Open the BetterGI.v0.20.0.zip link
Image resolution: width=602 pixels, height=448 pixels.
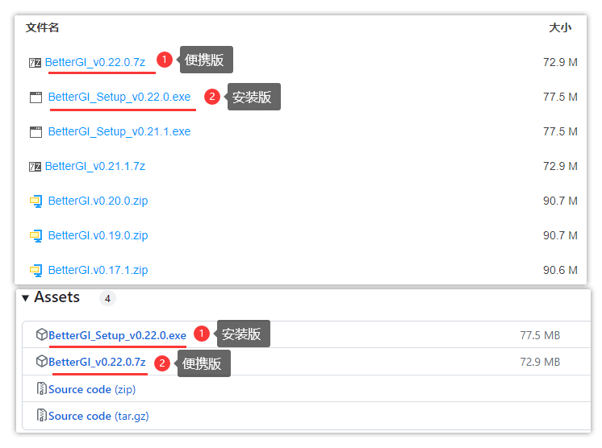[98, 201]
